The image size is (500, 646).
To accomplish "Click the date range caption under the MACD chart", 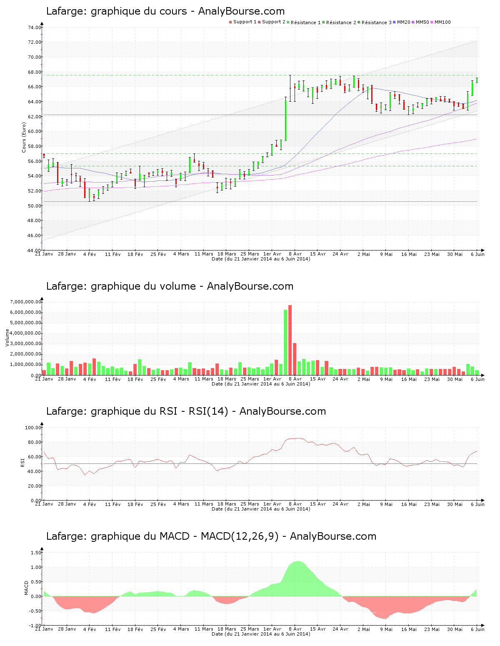I will coord(261,634).
